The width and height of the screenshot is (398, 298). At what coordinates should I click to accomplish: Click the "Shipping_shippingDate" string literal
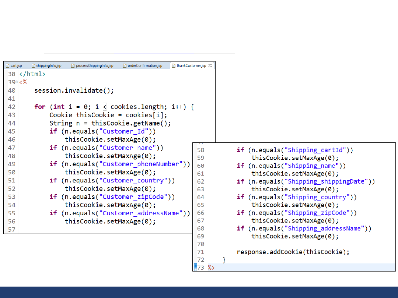(328, 181)
